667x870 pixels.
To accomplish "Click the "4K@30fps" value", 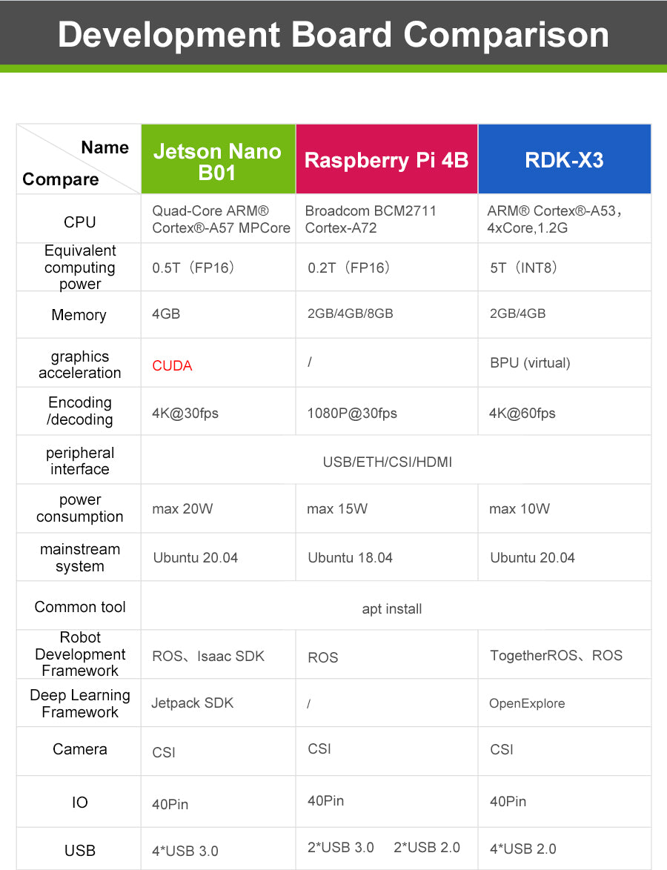I will (185, 414).
